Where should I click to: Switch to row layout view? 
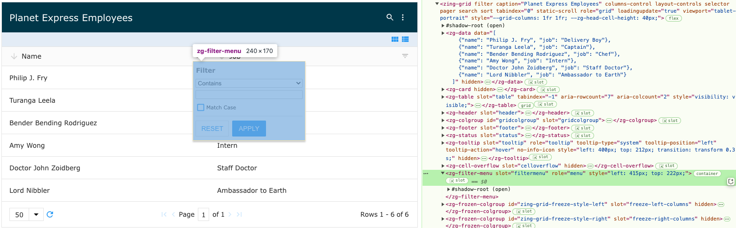[x=406, y=39]
